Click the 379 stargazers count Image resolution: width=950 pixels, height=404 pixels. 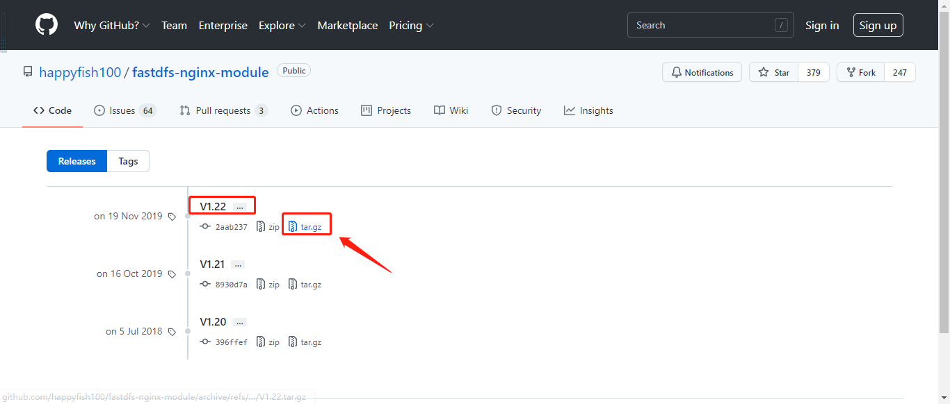pyautogui.click(x=814, y=72)
